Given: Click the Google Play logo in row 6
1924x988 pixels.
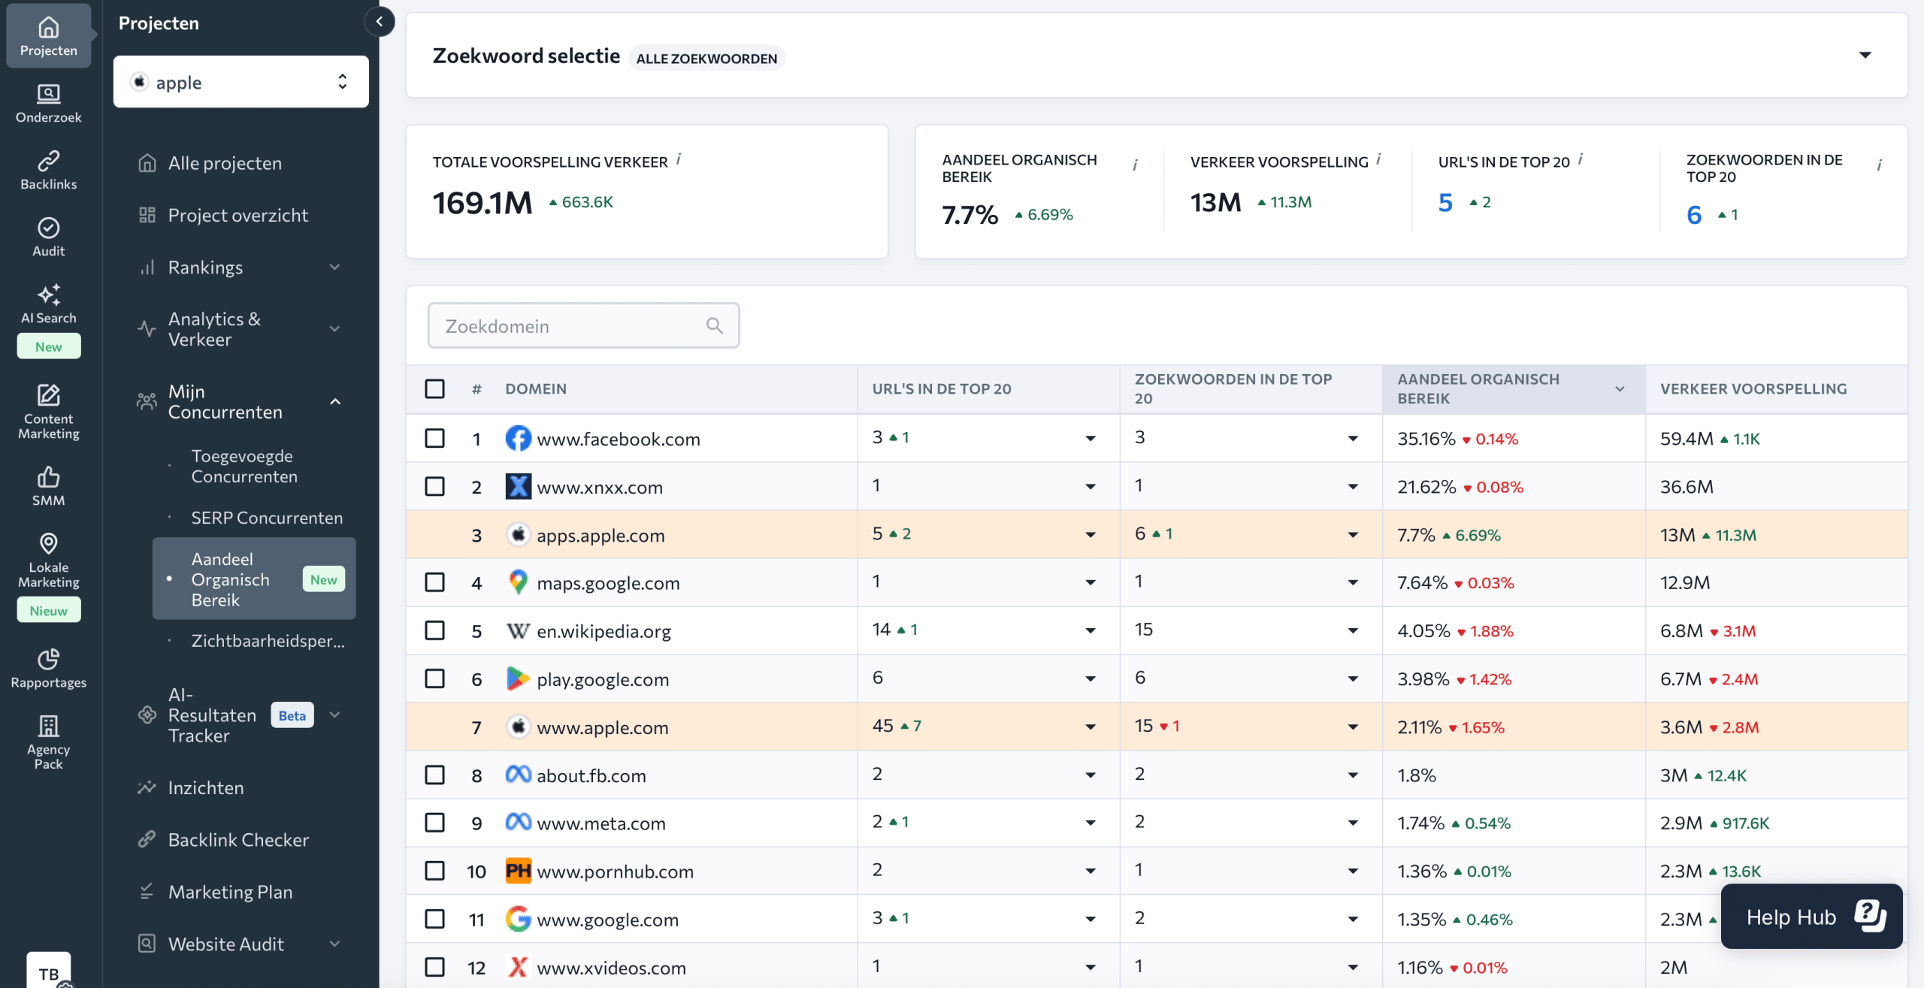Looking at the screenshot, I should [518, 678].
